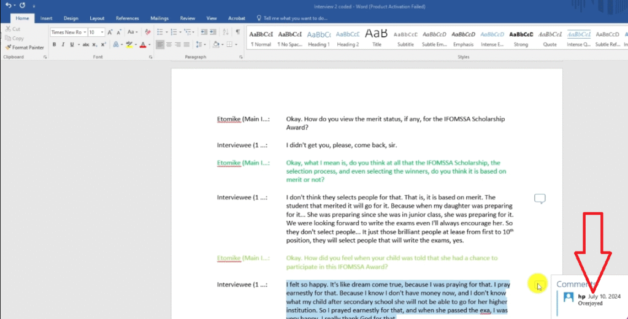628x319 pixels.
Task: Expand the Font dialog launcher
Action: tap(149, 57)
